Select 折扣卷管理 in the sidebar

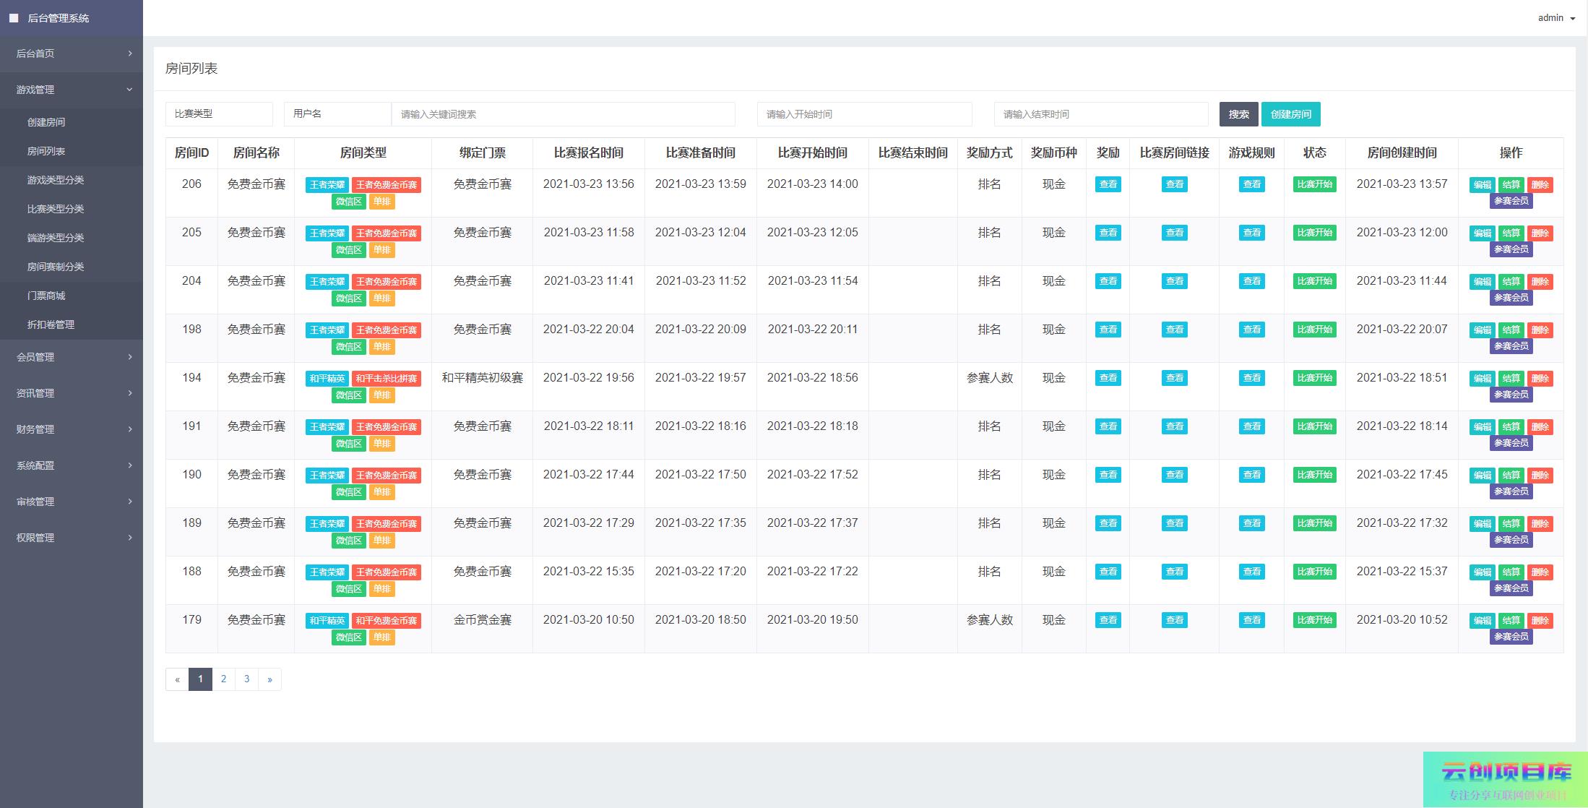(51, 325)
